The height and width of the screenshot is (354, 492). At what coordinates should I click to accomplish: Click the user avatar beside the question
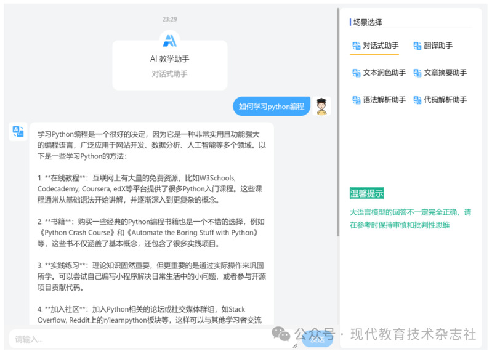point(321,106)
